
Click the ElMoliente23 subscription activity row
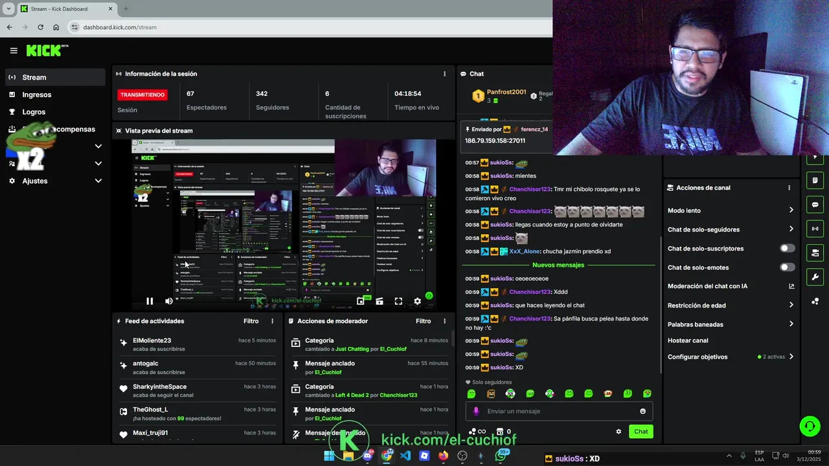click(x=198, y=344)
